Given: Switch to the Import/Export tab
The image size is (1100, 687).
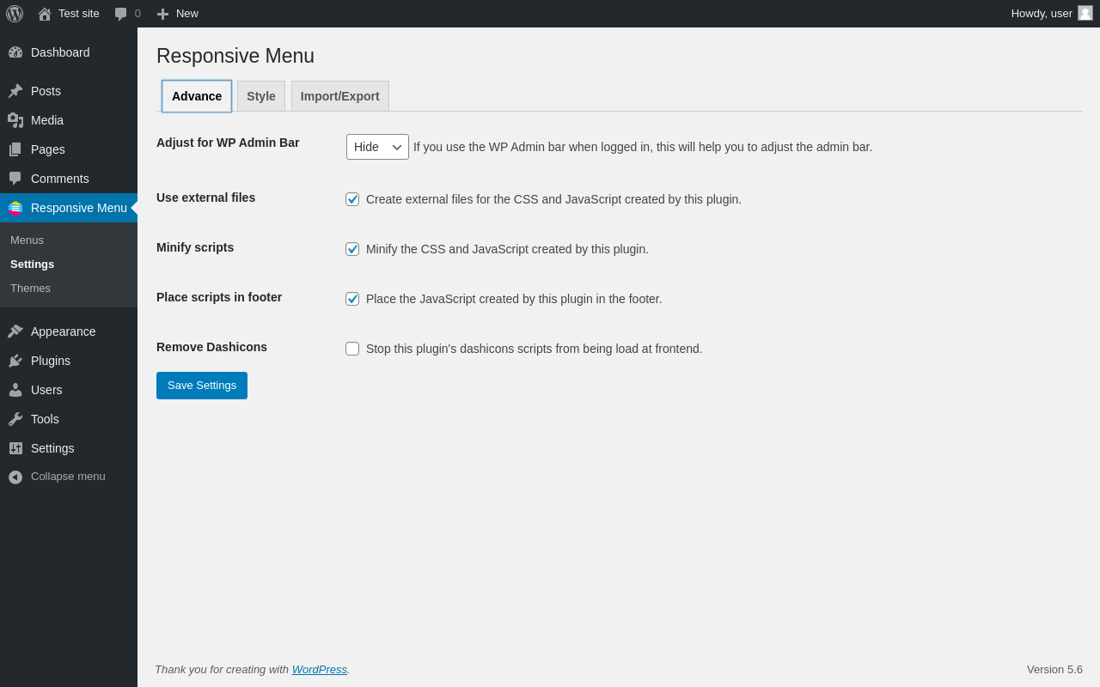Looking at the screenshot, I should [340, 96].
